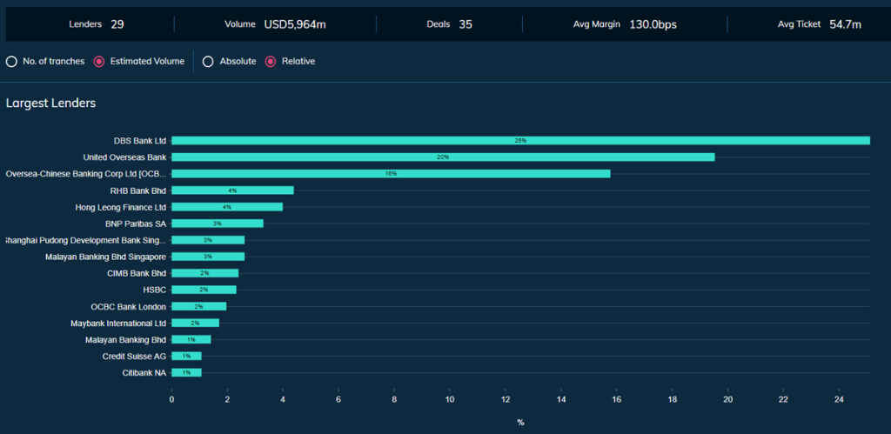The height and width of the screenshot is (434, 891).
Task: Click the BNP Paribas SA bar
Action: 217,224
